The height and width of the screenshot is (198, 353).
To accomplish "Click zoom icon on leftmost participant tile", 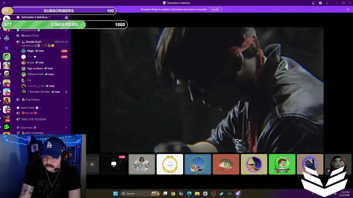I will pyautogui.click(x=92, y=164).
